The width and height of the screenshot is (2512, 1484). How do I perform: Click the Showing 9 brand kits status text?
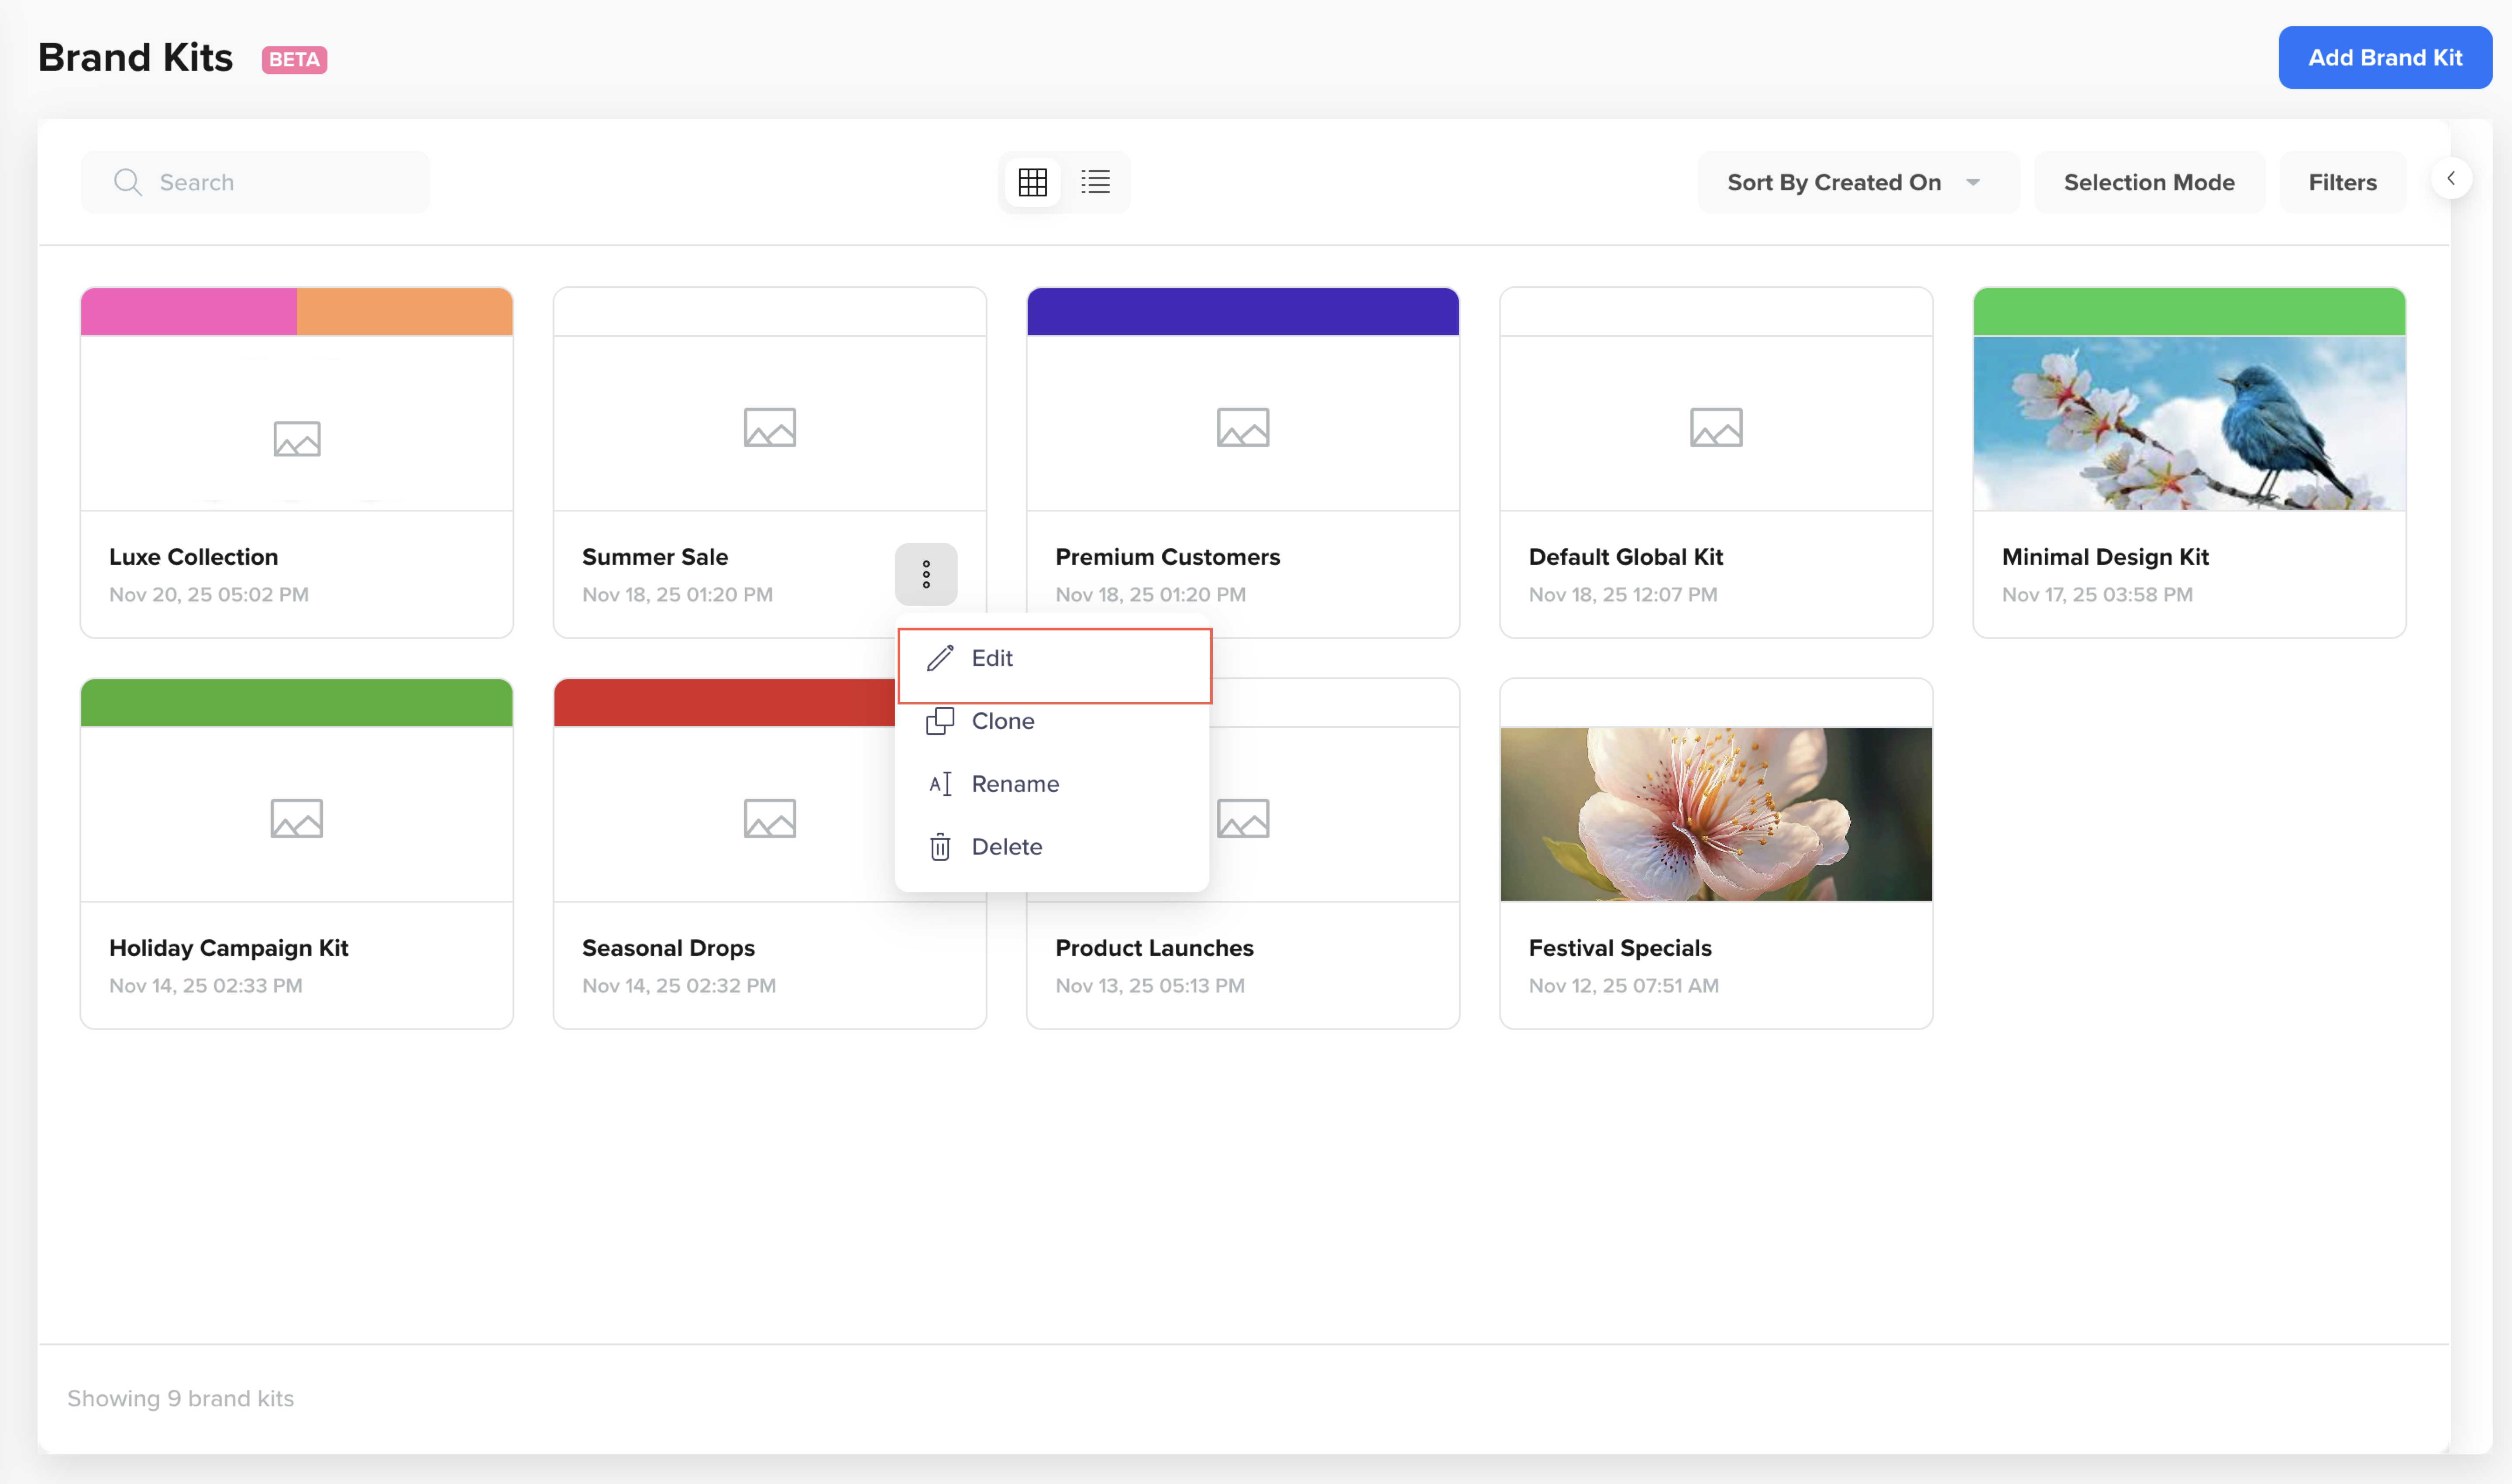tap(181, 1399)
